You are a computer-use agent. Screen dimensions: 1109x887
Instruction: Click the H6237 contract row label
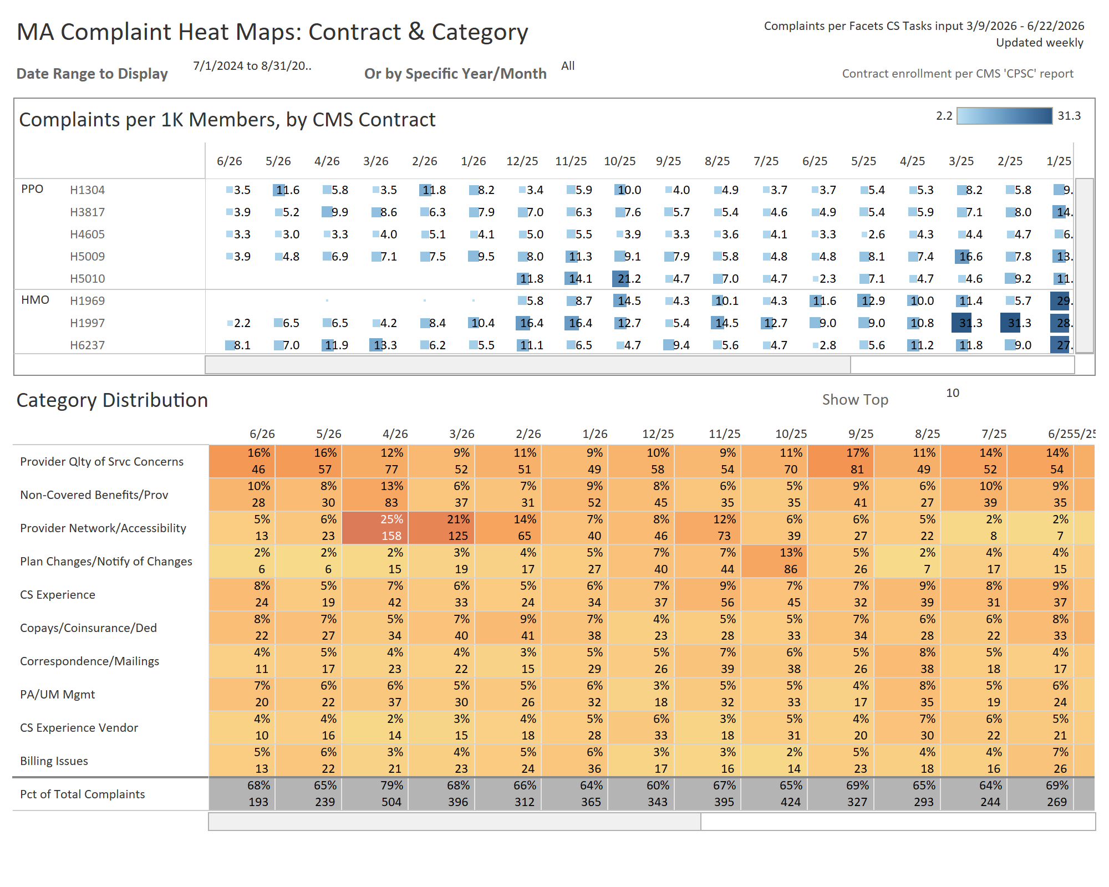(x=87, y=345)
